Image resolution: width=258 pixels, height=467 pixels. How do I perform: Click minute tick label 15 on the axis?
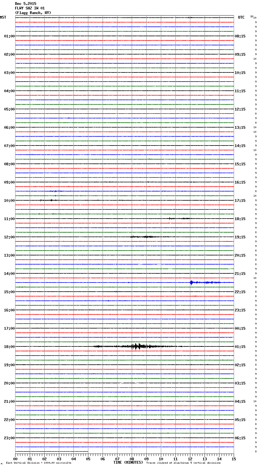click(234, 459)
